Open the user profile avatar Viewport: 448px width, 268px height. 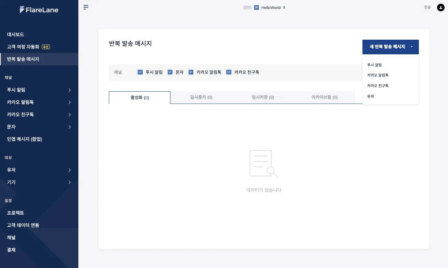pos(440,8)
